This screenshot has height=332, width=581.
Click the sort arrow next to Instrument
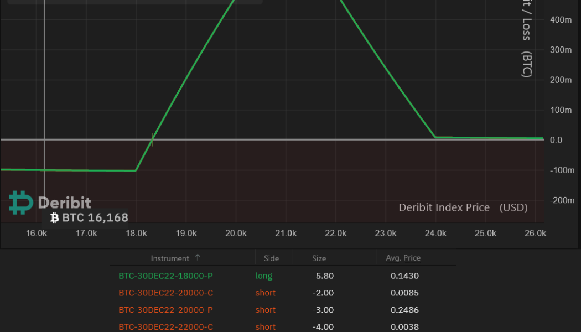pyautogui.click(x=198, y=258)
